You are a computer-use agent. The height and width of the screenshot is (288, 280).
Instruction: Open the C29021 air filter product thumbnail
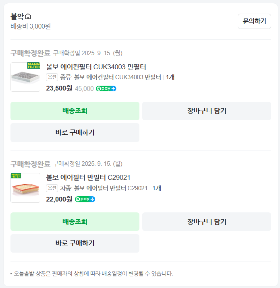click(25, 188)
